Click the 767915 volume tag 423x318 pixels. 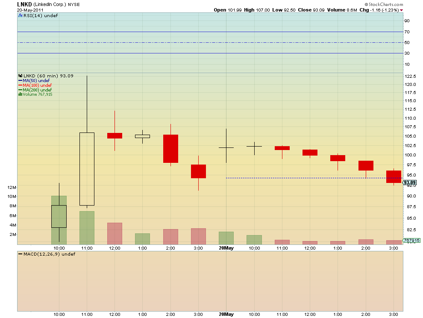pos(411,240)
